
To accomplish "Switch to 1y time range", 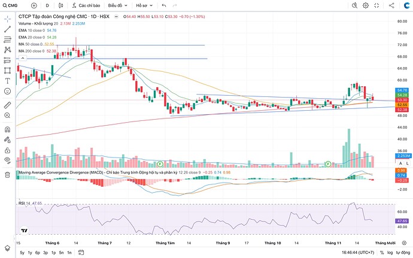I will point(30,253).
